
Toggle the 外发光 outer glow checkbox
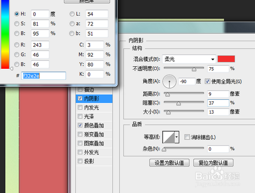coord(80,152)
